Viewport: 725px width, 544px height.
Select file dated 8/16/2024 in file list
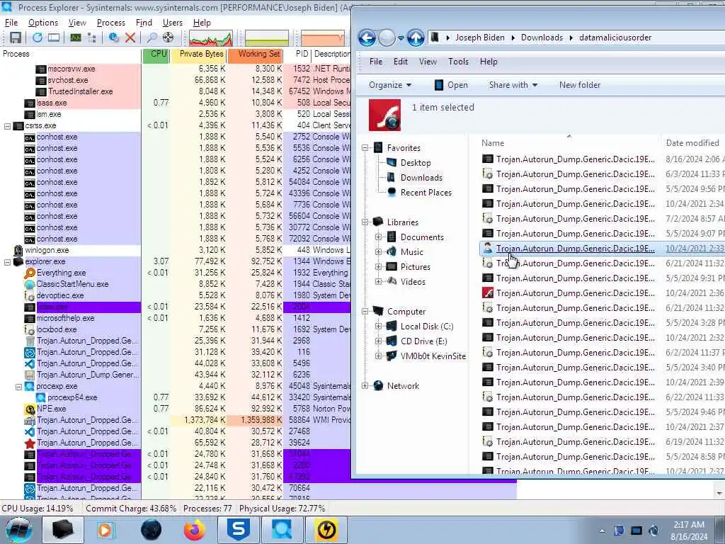tap(602, 159)
